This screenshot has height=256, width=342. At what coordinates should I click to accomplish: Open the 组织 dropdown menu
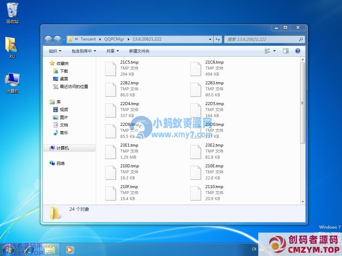pos(55,51)
